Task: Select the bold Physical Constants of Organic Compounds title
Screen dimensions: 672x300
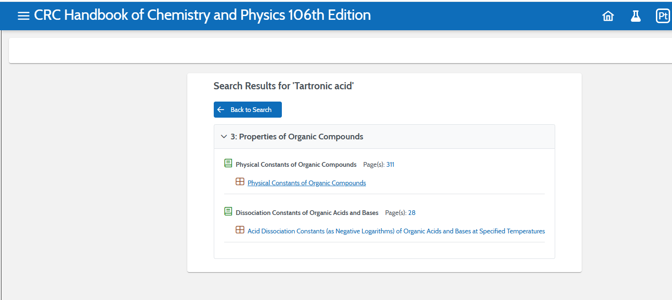Action: pyautogui.click(x=296, y=164)
